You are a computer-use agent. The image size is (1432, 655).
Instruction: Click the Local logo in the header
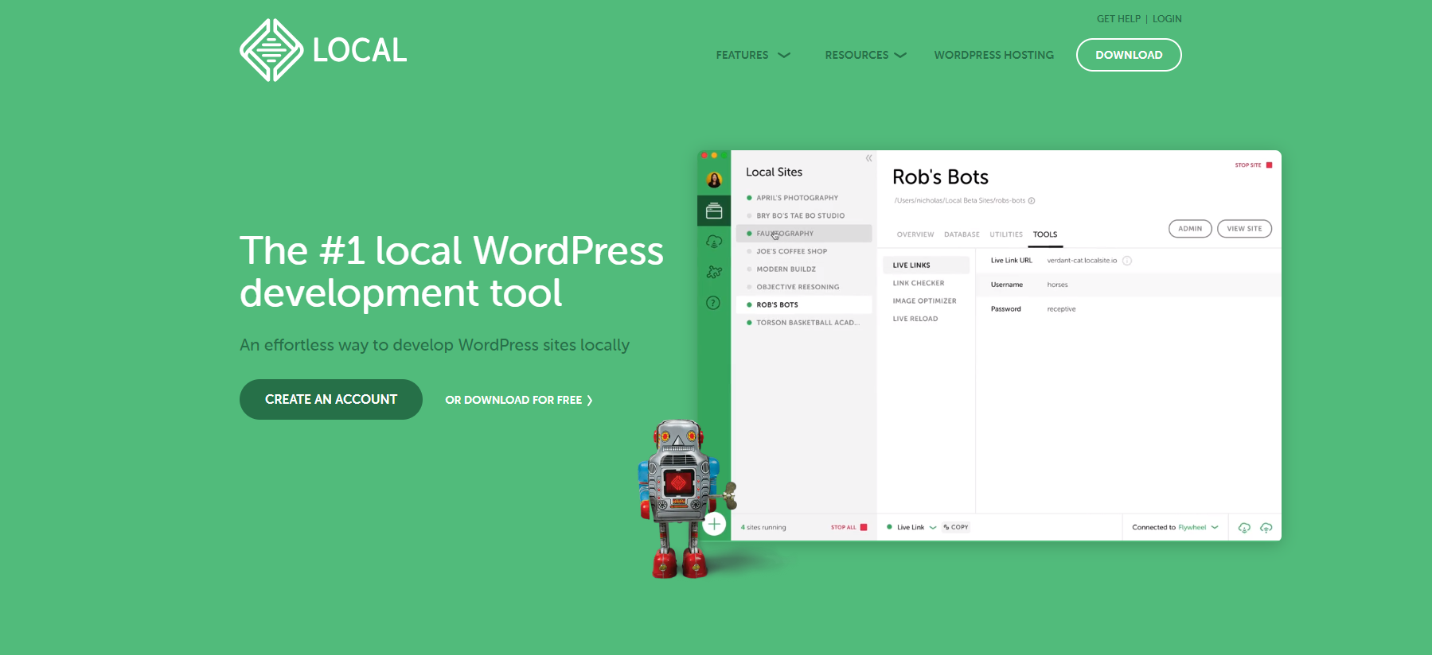(323, 50)
